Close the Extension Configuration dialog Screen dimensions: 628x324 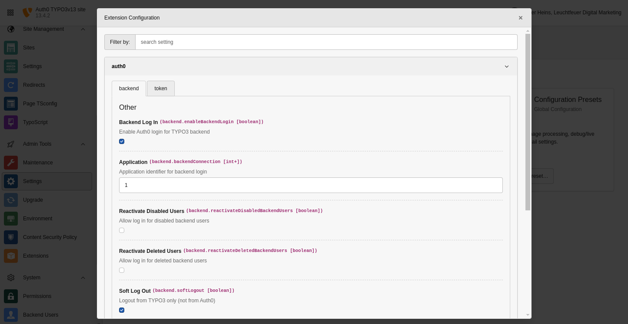click(x=521, y=18)
